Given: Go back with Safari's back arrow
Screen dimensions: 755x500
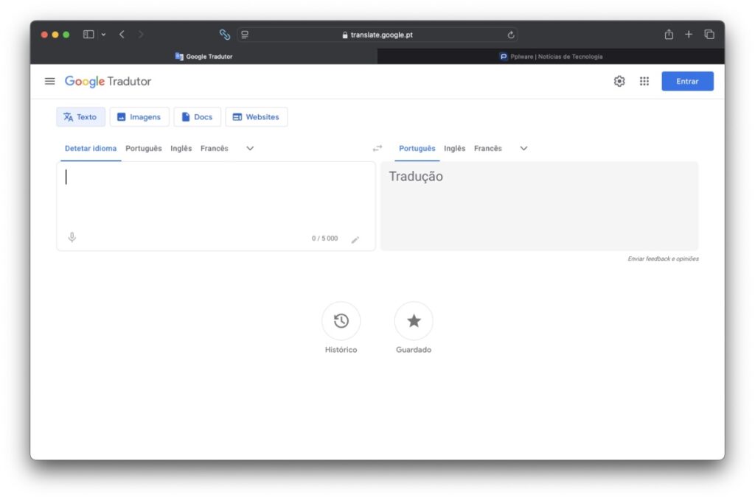Looking at the screenshot, I should coord(122,35).
